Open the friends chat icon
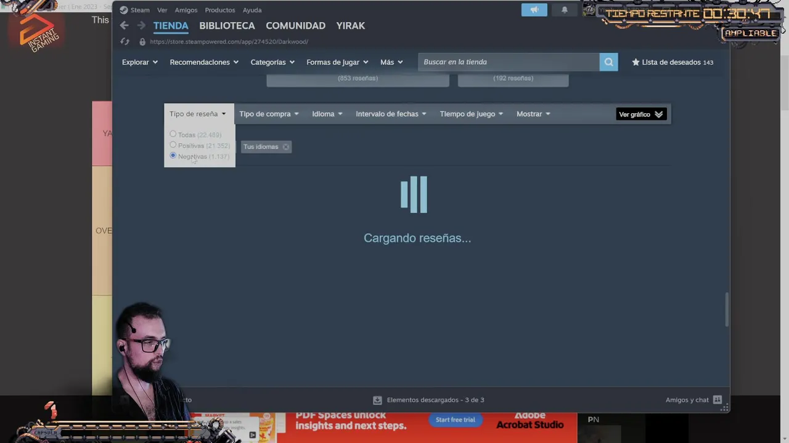 (717, 400)
